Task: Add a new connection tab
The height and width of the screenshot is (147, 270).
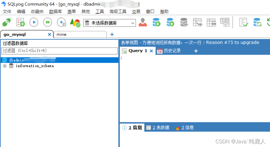Action: 112,35
